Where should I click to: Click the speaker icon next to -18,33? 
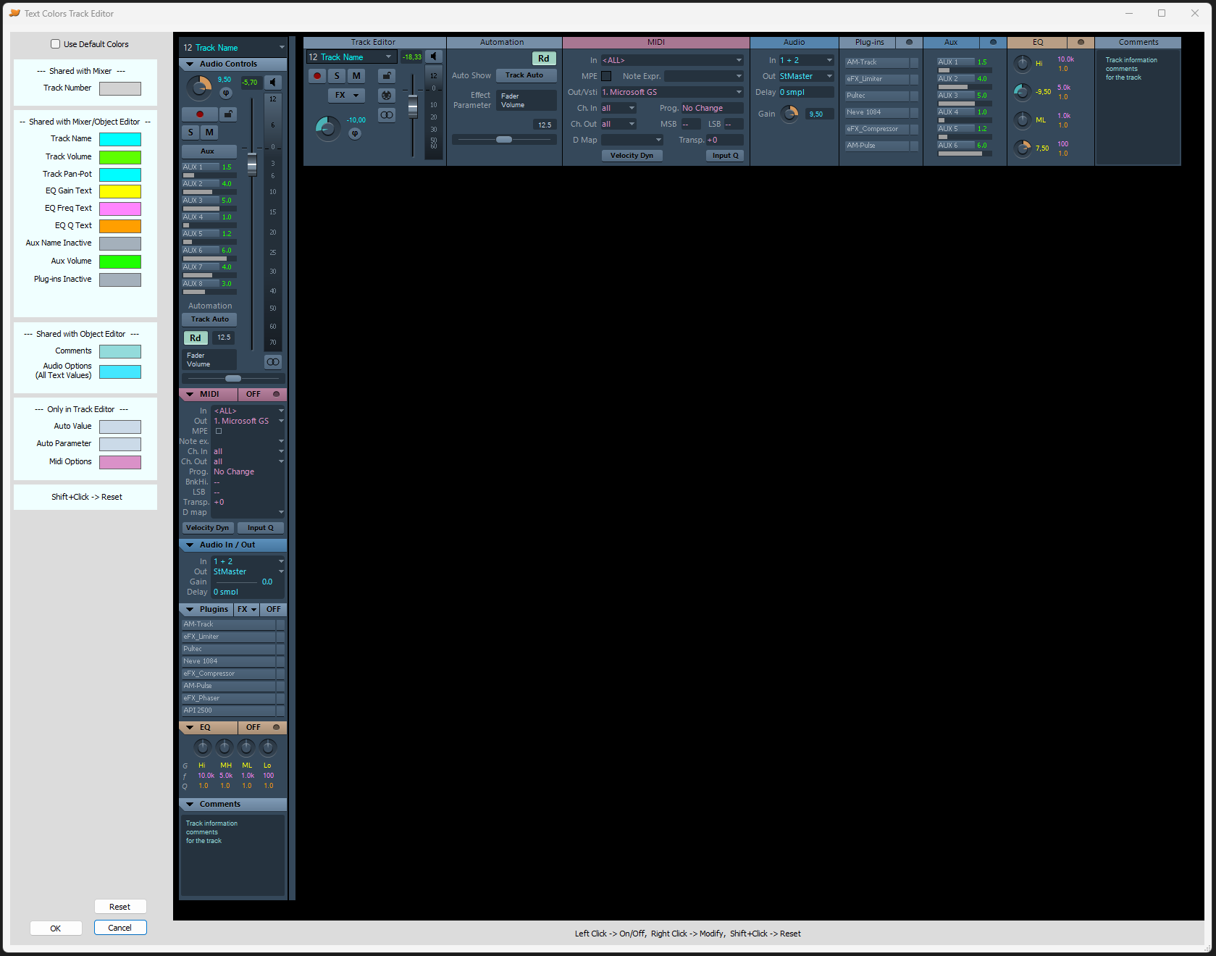click(434, 56)
